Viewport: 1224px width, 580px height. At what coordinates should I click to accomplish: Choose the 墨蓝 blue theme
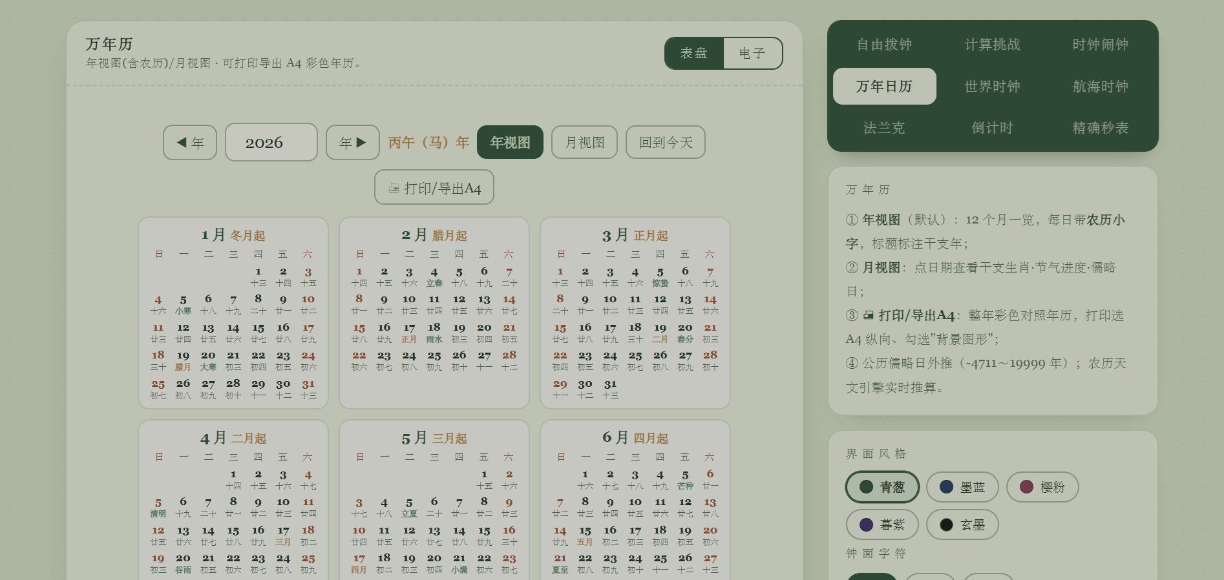point(962,487)
